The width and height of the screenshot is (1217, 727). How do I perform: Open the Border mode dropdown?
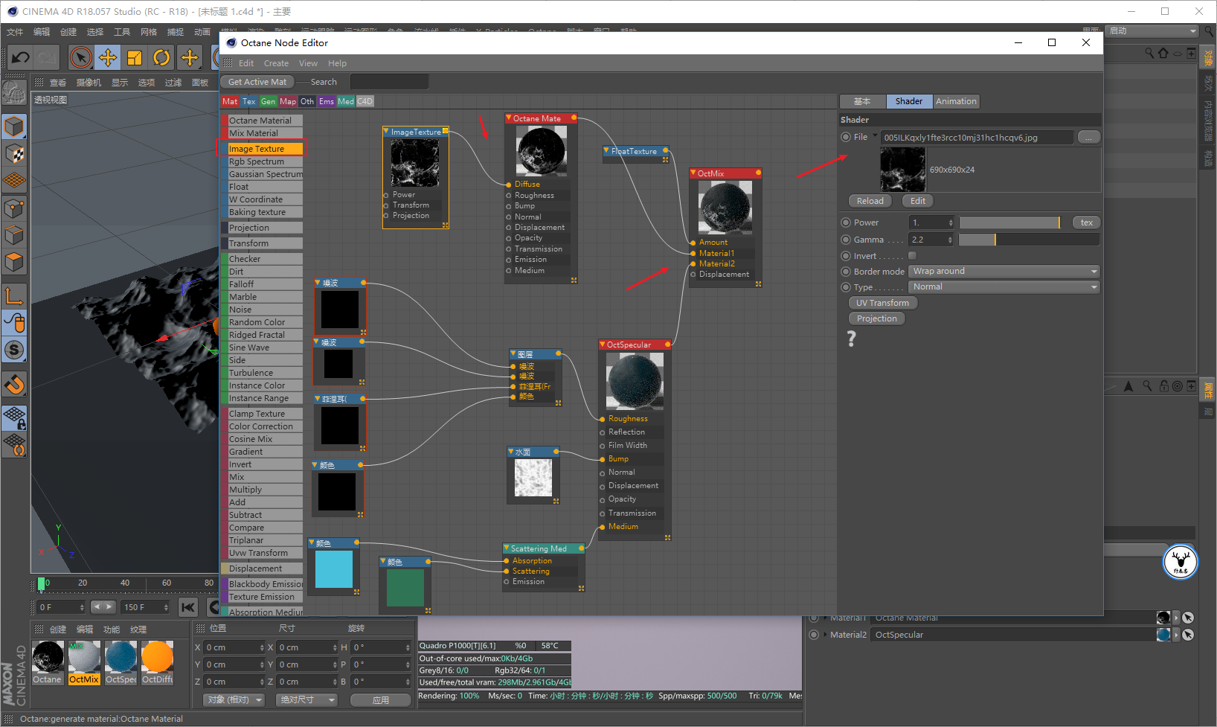(x=1005, y=271)
